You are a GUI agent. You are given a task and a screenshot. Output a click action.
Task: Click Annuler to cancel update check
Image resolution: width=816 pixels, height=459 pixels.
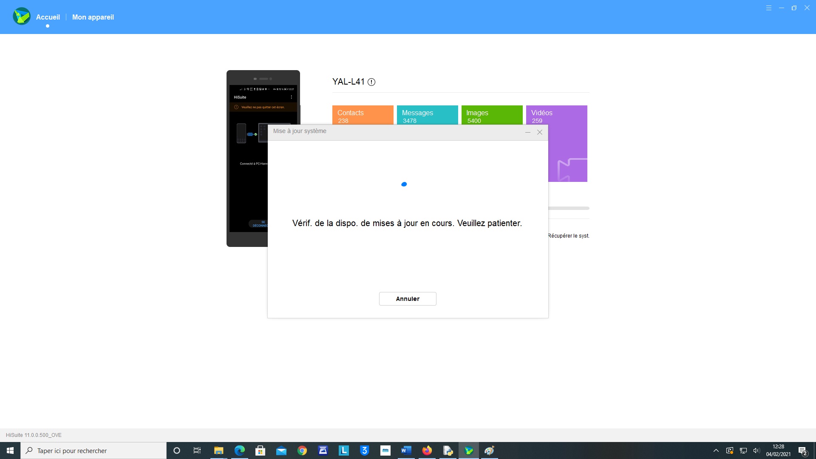coord(407,299)
